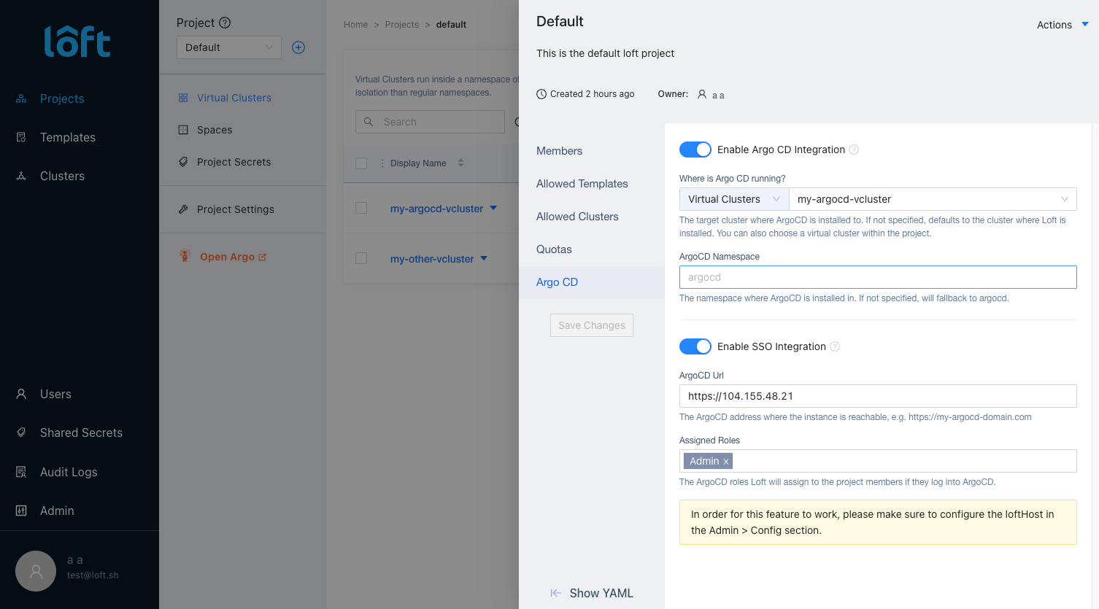Open the Projects section in the sidebar

click(x=62, y=98)
